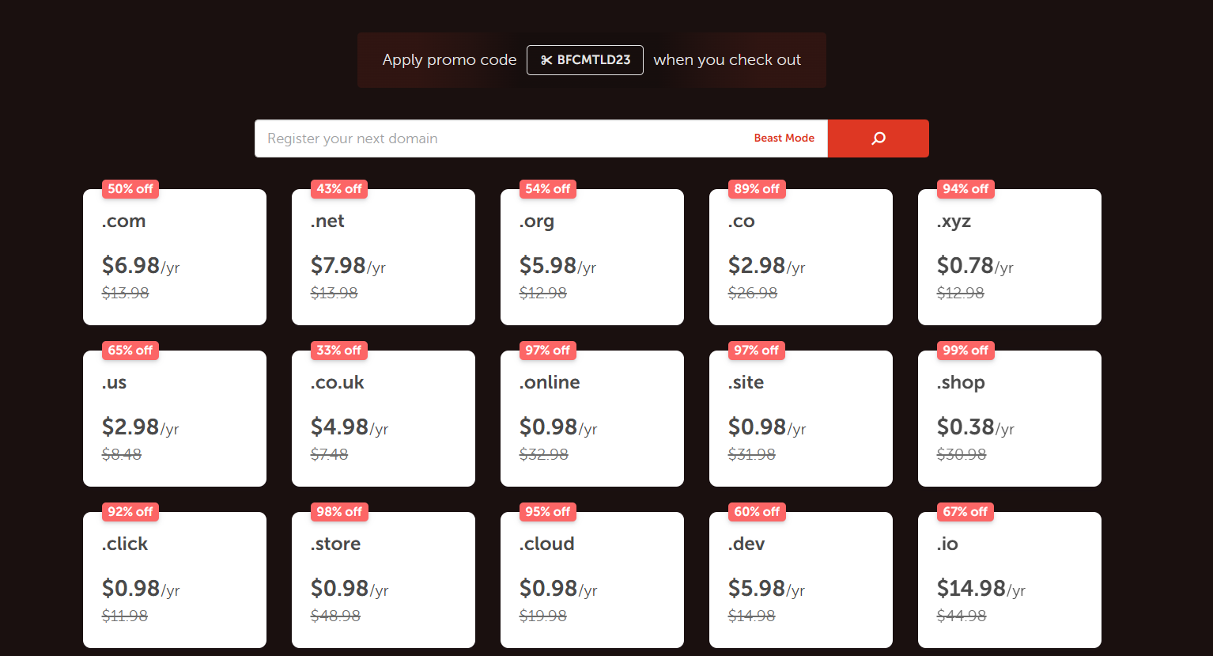Select the .dev domain card
The width and height of the screenshot is (1213, 656).
801,580
